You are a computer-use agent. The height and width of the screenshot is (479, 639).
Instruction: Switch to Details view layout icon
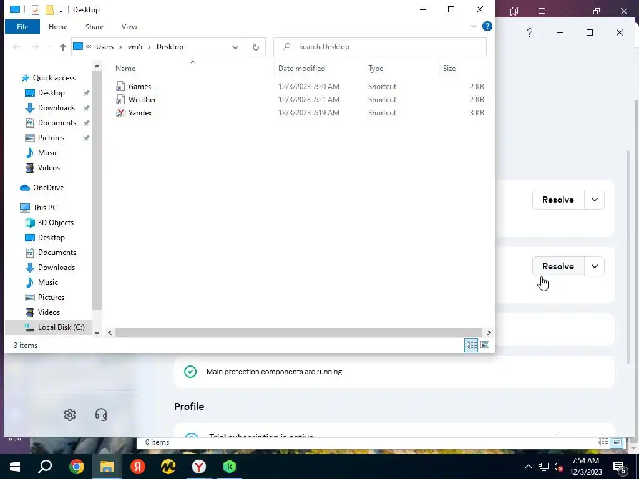(x=472, y=345)
